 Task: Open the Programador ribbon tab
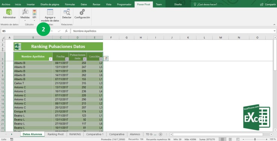124,5
